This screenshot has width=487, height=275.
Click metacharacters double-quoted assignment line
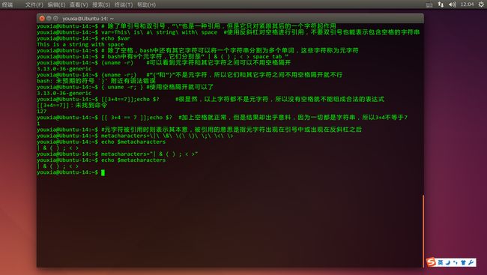[x=118, y=154]
